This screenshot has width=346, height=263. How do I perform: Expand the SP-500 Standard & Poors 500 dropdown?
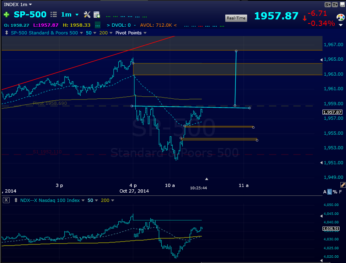[x=81, y=33]
